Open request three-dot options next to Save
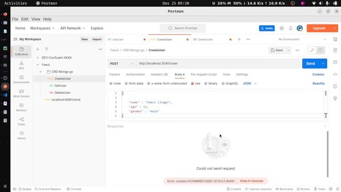 click(297, 50)
